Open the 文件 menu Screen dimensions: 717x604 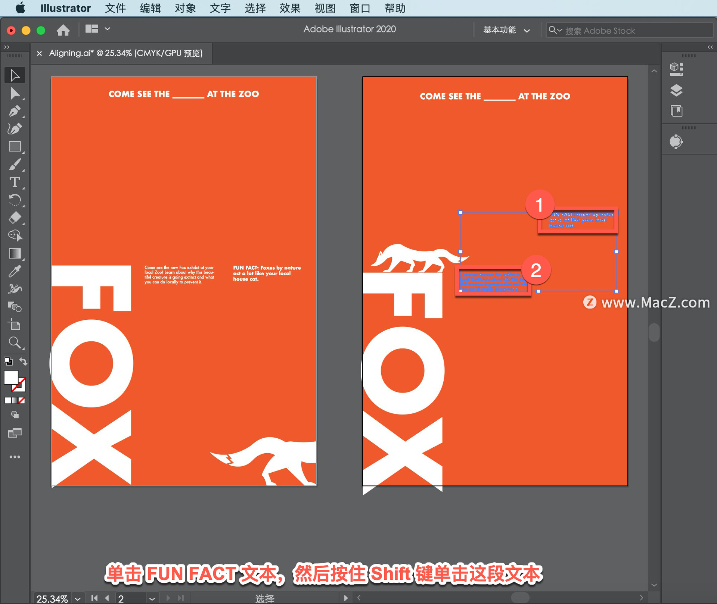tap(115, 8)
